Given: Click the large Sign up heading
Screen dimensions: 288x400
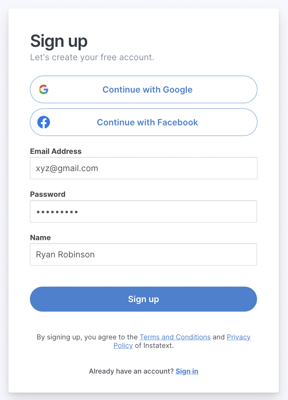Looking at the screenshot, I should coord(59,41).
